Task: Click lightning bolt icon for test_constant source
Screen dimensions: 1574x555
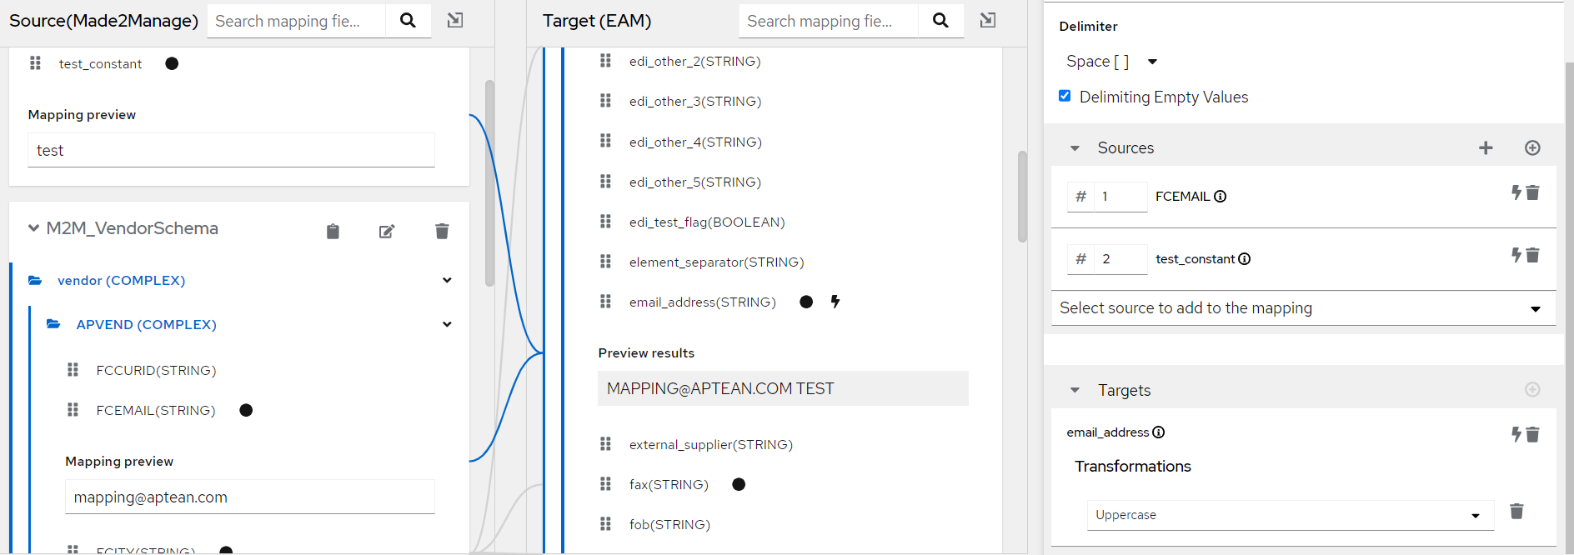Action: [1516, 255]
